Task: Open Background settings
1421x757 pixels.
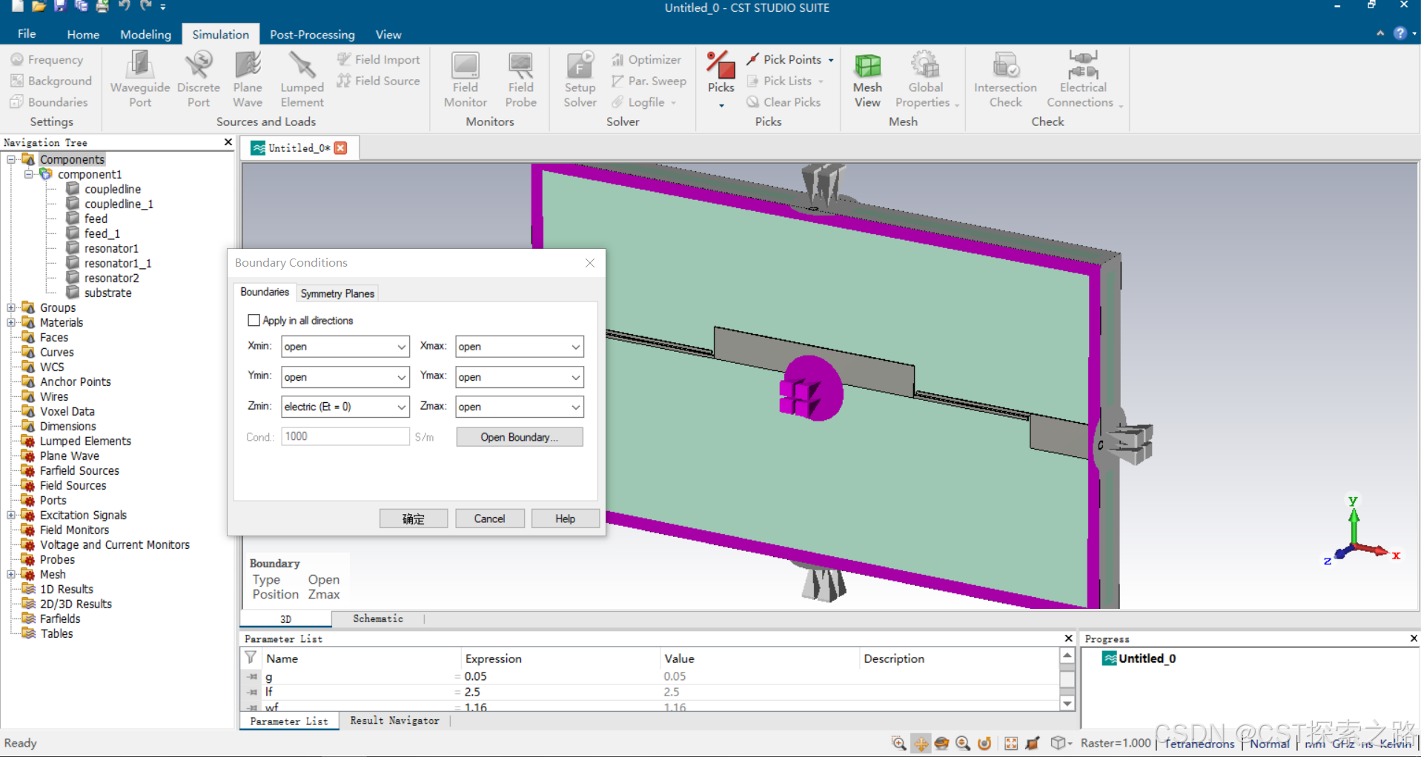Action: coord(51,81)
